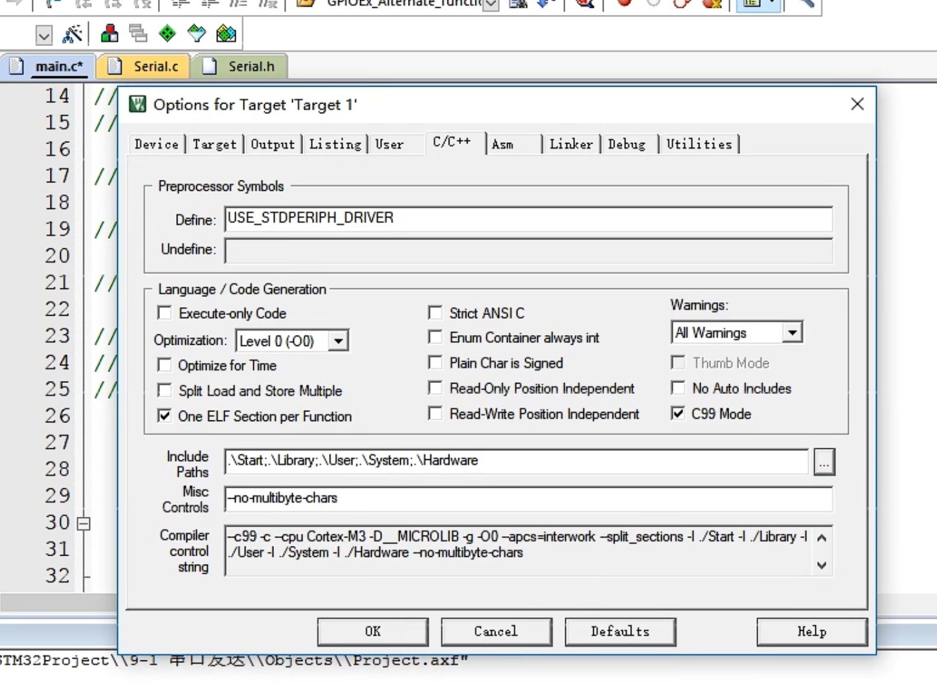Switch to the Linker tab
This screenshot has height=685, width=937.
570,144
